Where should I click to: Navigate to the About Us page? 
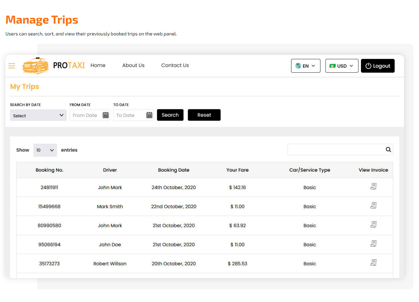click(133, 65)
